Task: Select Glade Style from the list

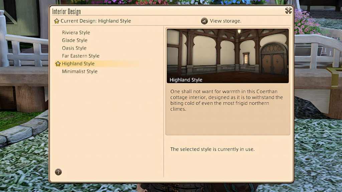Action: click(x=74, y=40)
